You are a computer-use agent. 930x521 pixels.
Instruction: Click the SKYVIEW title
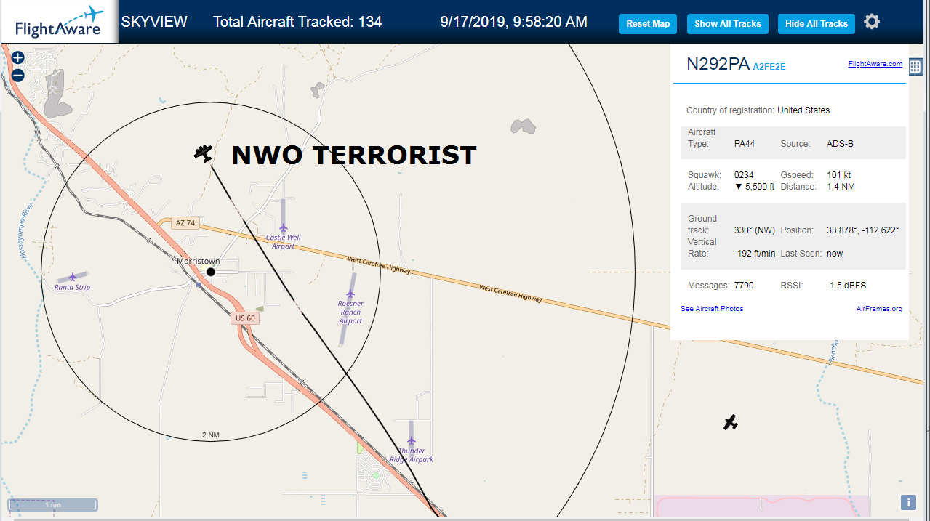[154, 22]
